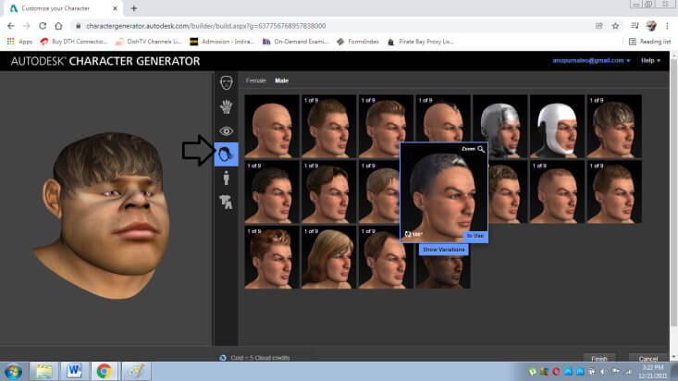The height and width of the screenshot is (381, 678).
Task: Open Chrome three-dot menu
Action: [667, 26]
